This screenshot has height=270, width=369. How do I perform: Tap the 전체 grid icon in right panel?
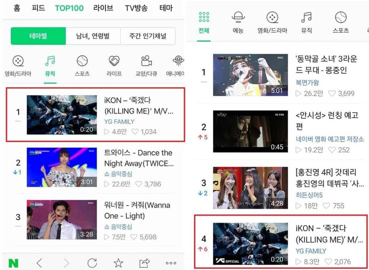tap(204, 18)
